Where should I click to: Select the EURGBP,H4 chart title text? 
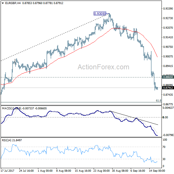click(x=13, y=3)
